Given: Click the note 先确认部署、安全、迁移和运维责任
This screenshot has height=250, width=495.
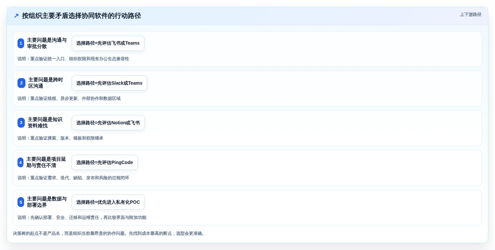Looking at the screenshot, I should (65, 218).
